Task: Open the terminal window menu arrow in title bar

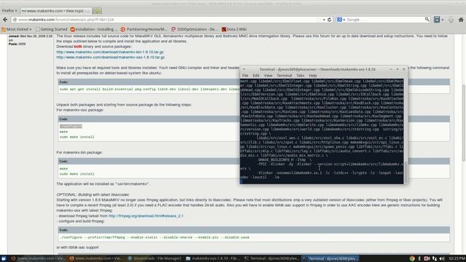Action: pyautogui.click(x=244, y=69)
